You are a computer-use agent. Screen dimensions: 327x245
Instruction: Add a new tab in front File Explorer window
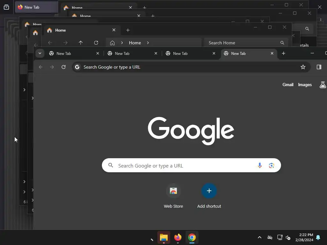128,30
